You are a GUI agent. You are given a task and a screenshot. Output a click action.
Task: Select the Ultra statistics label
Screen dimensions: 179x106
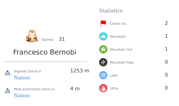tap(114, 88)
